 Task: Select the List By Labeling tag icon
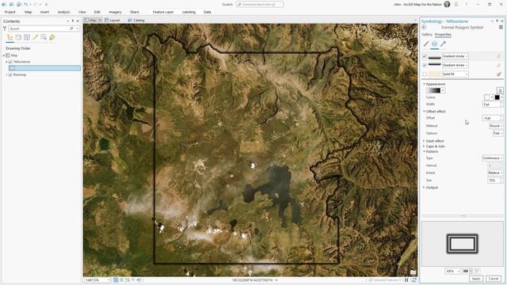pyautogui.click(x=52, y=37)
